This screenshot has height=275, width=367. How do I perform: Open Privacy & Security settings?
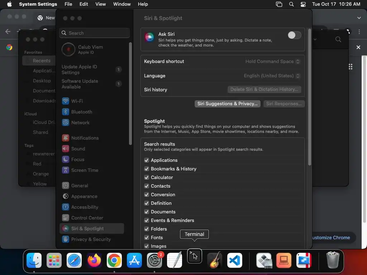pos(92,240)
